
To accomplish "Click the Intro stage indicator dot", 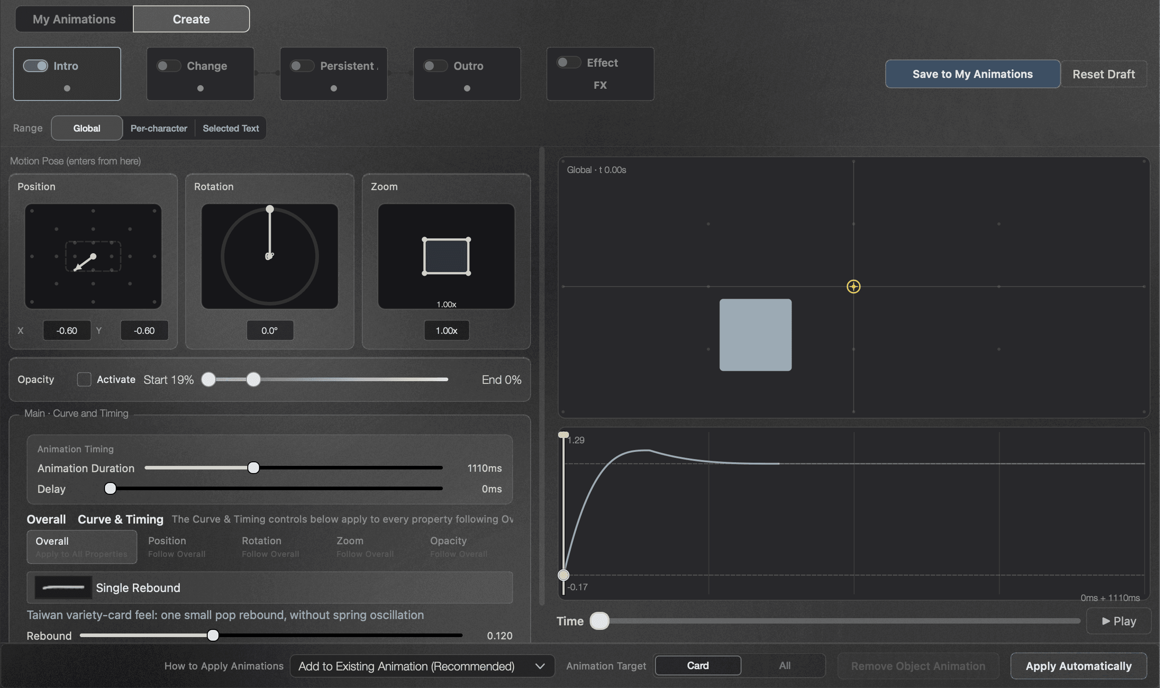I will (x=67, y=88).
